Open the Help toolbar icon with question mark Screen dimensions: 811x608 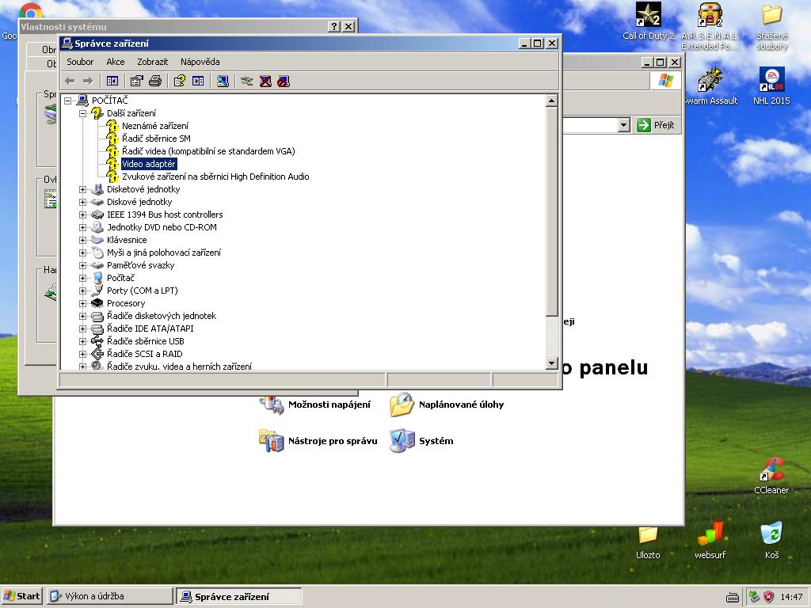pyautogui.click(x=180, y=81)
